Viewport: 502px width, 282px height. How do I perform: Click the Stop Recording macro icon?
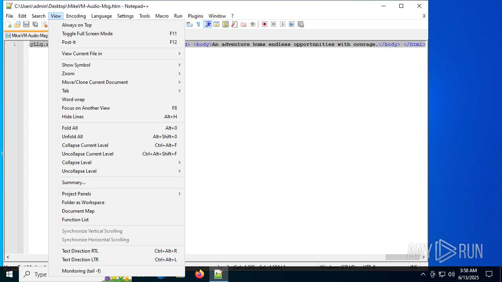tap(273, 24)
